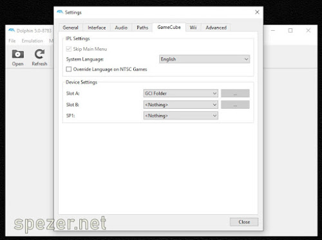Click the Device Settings group title
This screenshot has width=322, height=240.
tap(81, 82)
